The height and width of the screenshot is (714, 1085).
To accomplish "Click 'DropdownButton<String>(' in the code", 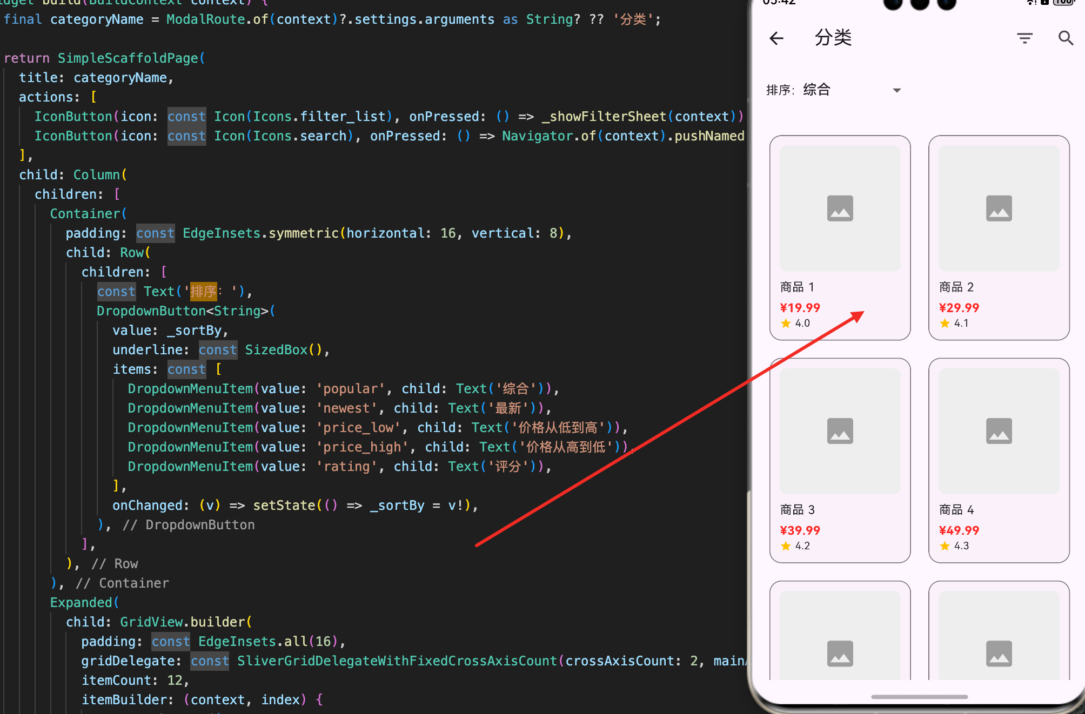I will click(186, 311).
